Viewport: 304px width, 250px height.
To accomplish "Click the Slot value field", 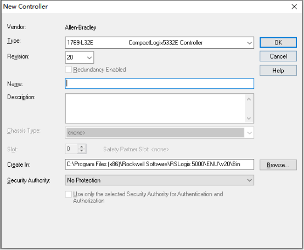I will coord(72,149).
